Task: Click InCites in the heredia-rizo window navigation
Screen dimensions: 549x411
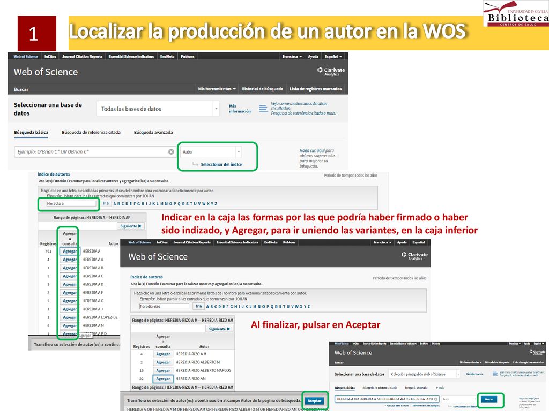Action: 162,242
